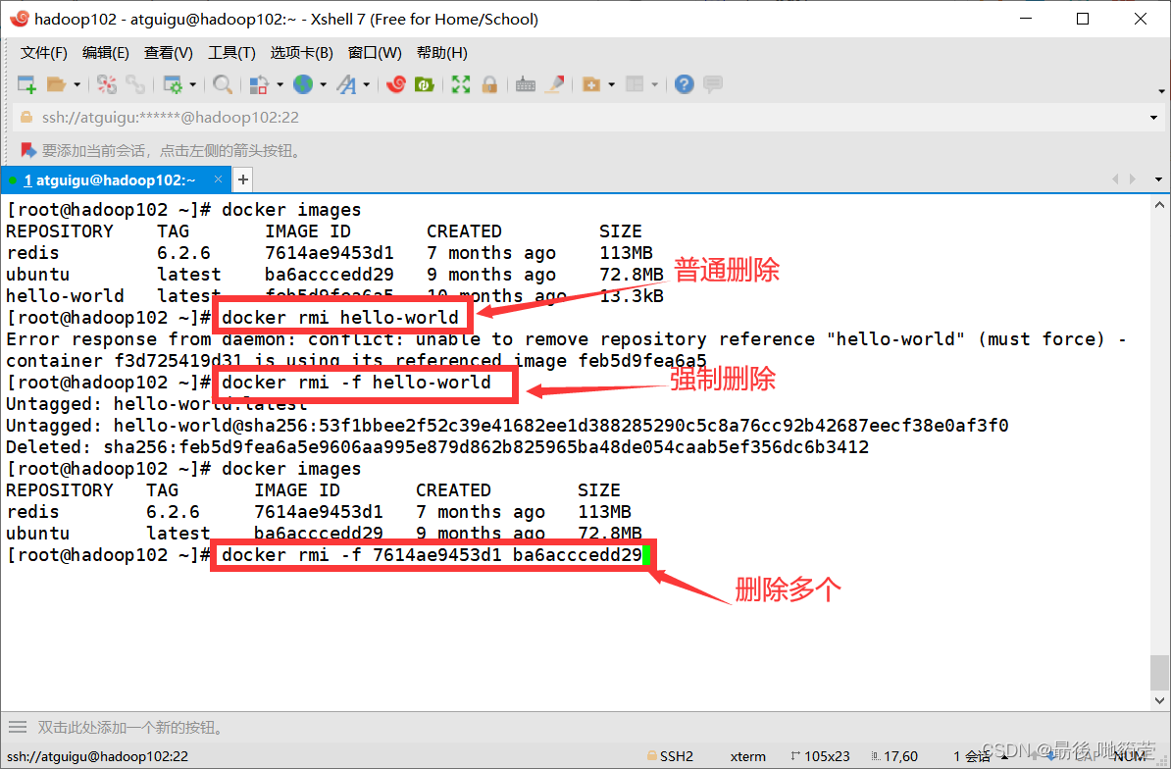
Task: Launch Xshell red swirl icon
Action: tap(396, 84)
